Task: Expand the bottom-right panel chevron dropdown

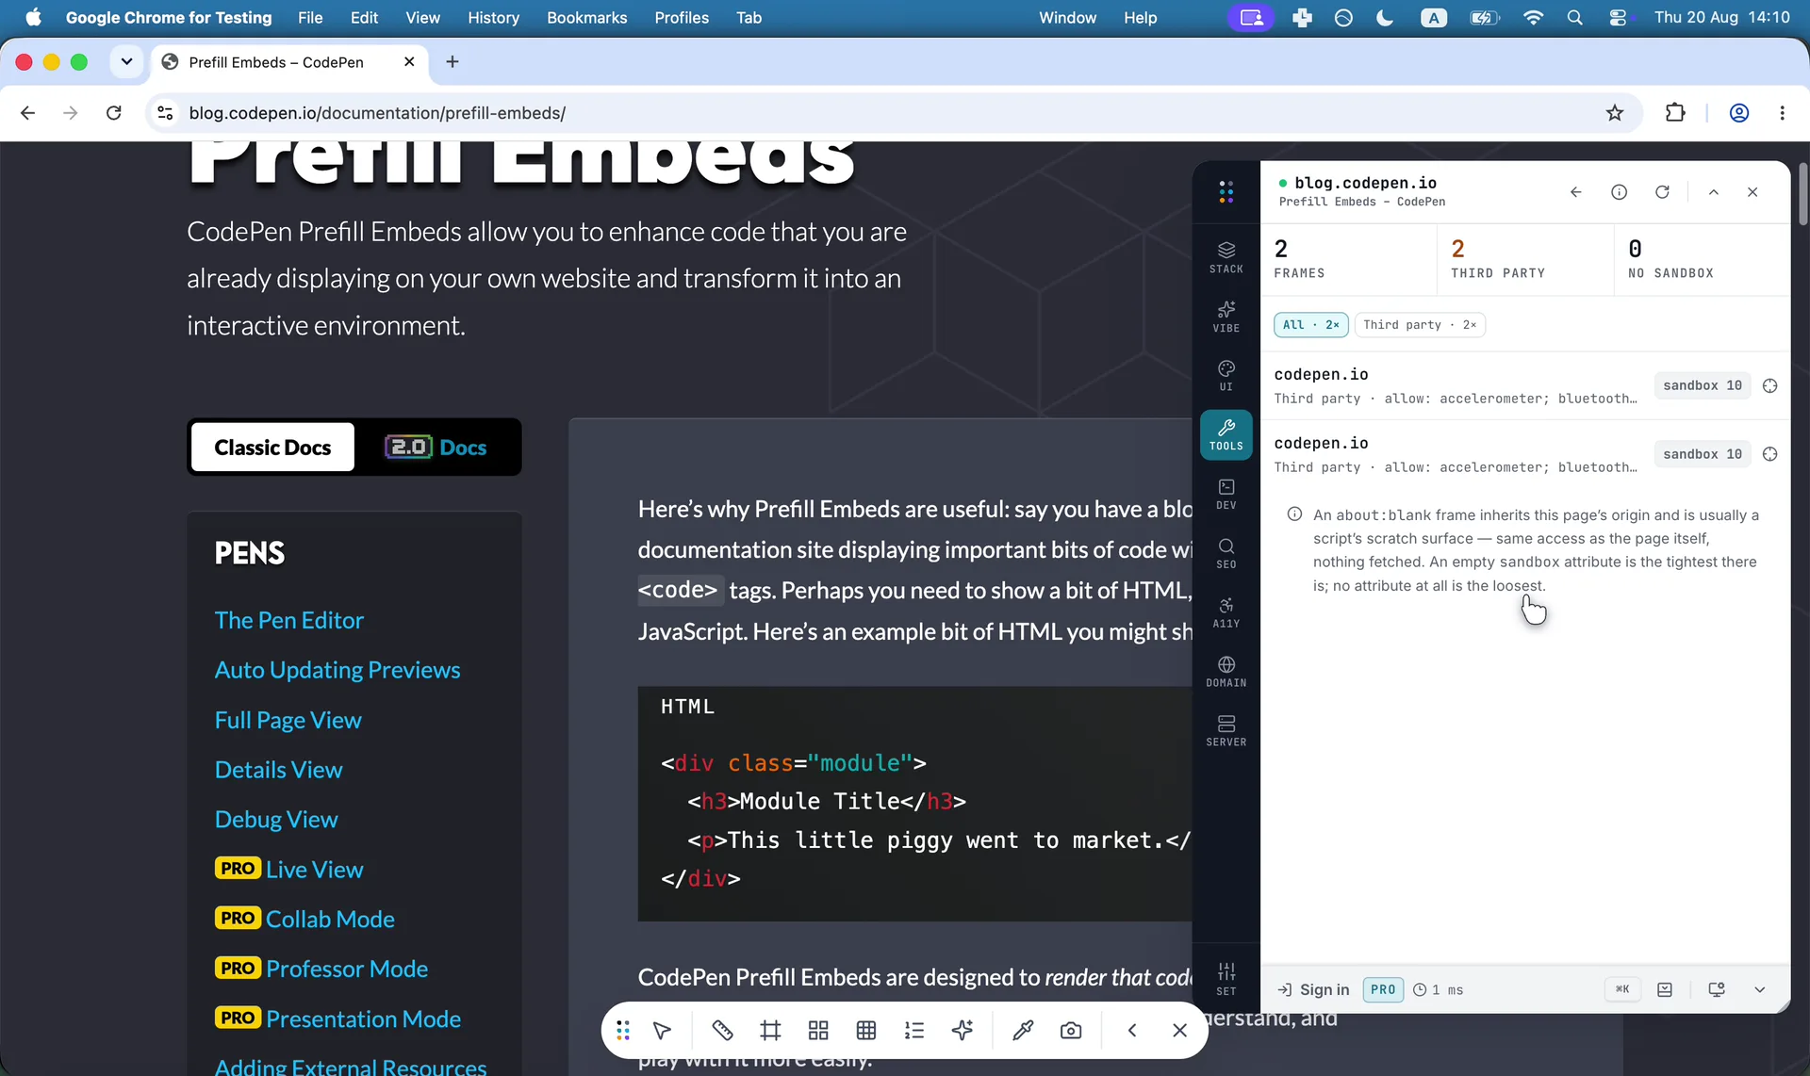Action: (1759, 989)
